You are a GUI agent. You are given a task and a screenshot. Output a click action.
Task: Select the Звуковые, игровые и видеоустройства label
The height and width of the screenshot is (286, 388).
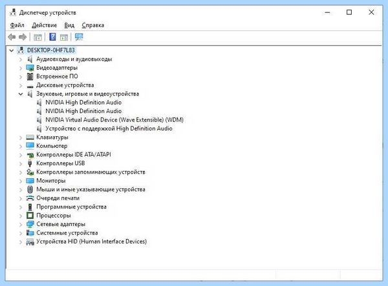click(x=87, y=94)
